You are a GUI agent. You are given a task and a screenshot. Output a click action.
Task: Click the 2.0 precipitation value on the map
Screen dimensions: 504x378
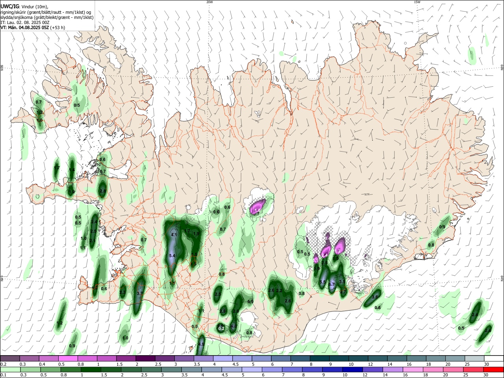coord(236,311)
